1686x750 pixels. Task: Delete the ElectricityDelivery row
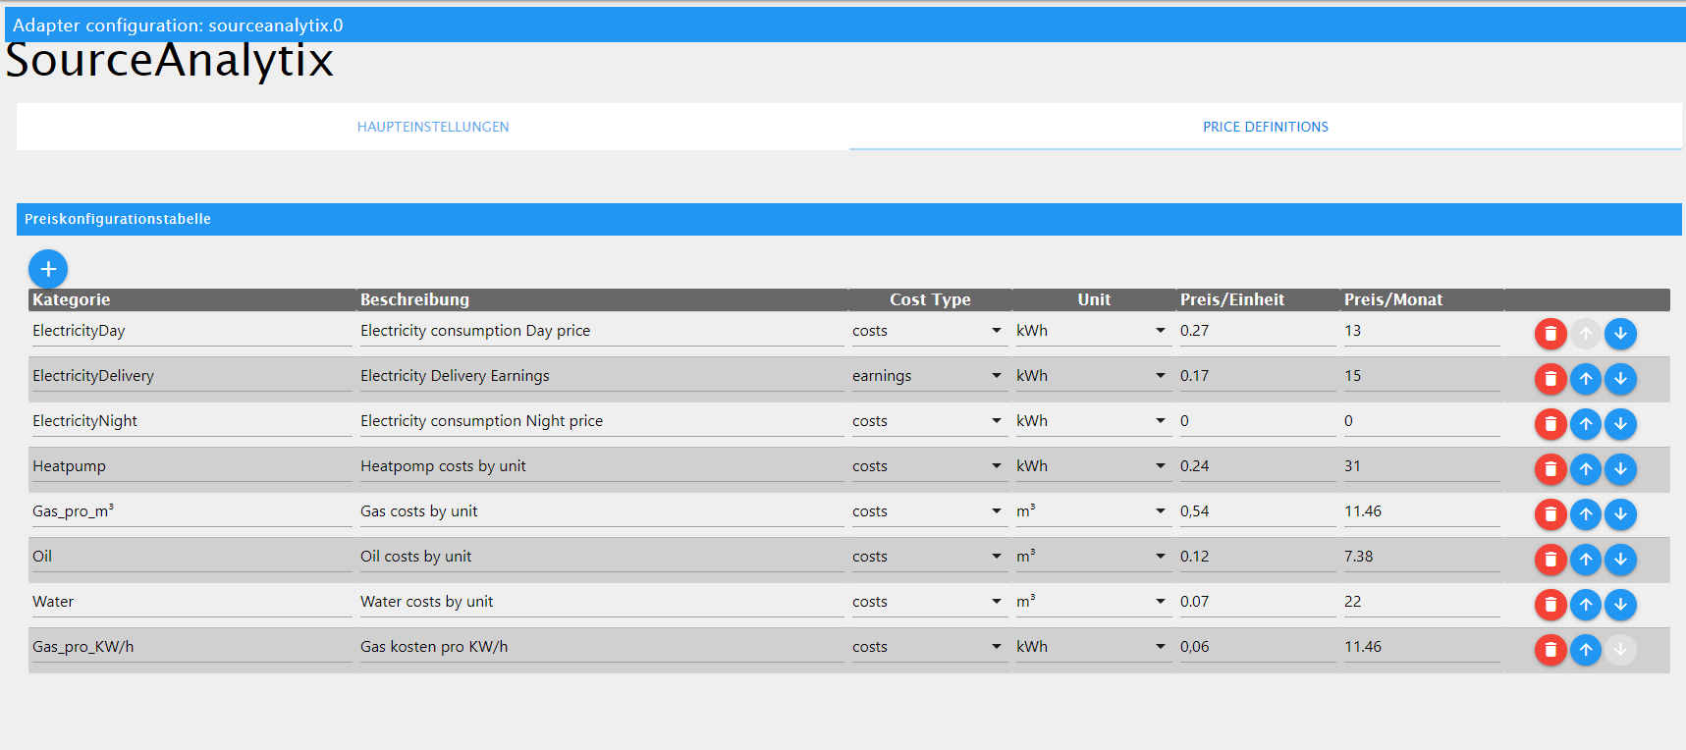[x=1550, y=379]
